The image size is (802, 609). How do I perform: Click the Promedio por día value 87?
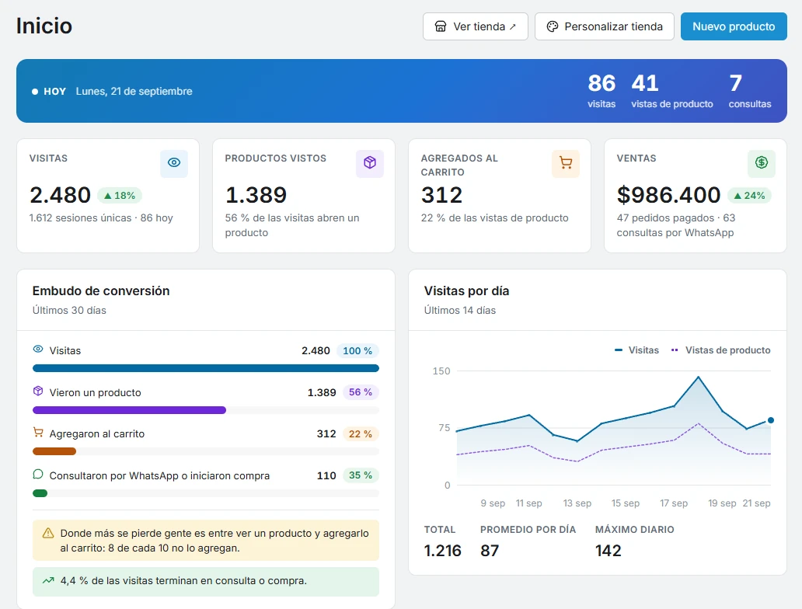point(490,551)
